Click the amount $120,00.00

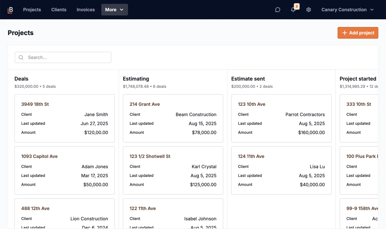coord(96,133)
